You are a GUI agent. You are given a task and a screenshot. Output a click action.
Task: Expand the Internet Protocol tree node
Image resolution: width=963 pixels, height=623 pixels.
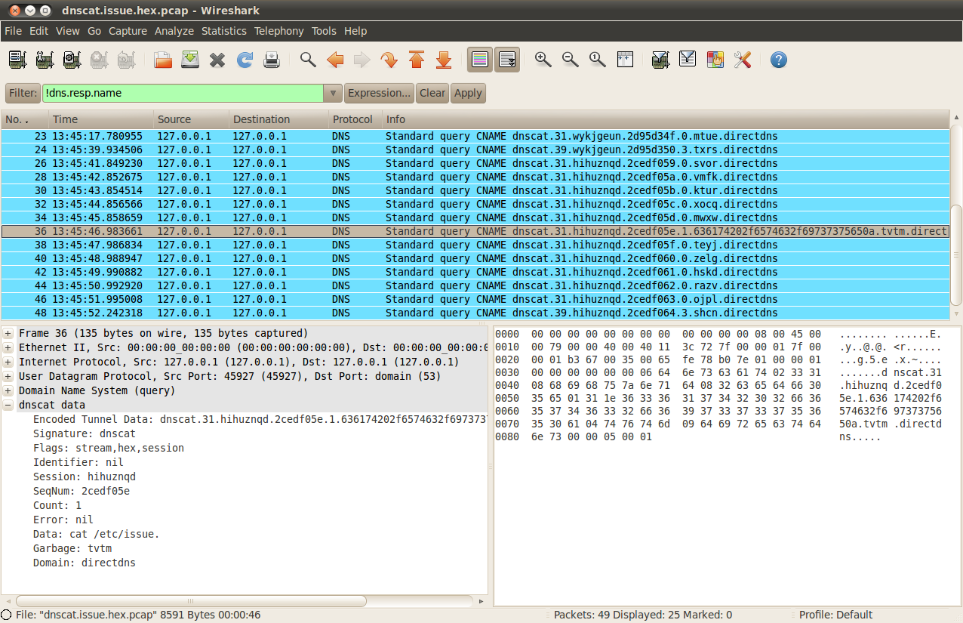click(x=8, y=362)
